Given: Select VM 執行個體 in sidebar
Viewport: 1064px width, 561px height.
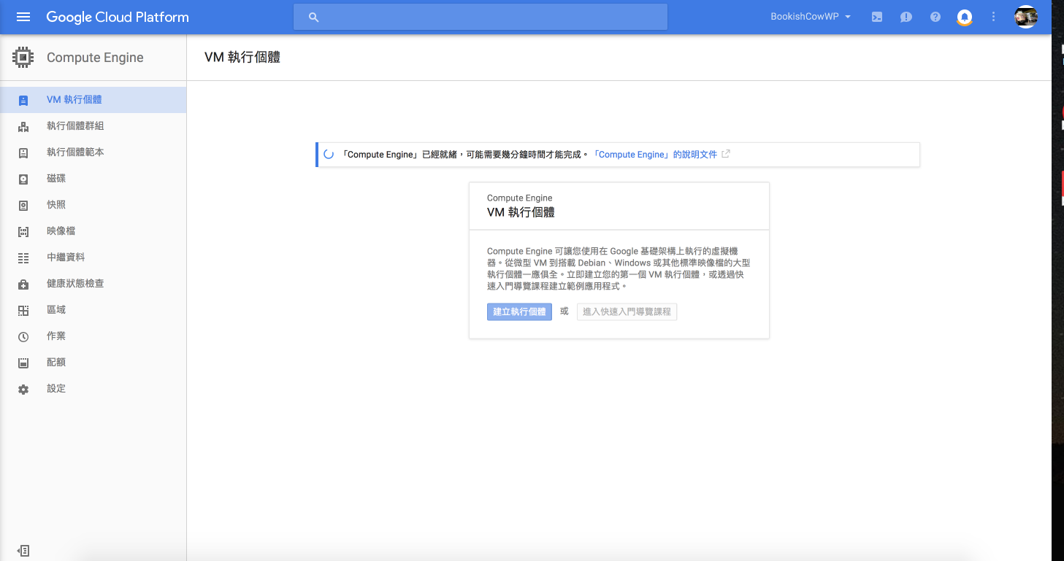Looking at the screenshot, I should point(74,100).
